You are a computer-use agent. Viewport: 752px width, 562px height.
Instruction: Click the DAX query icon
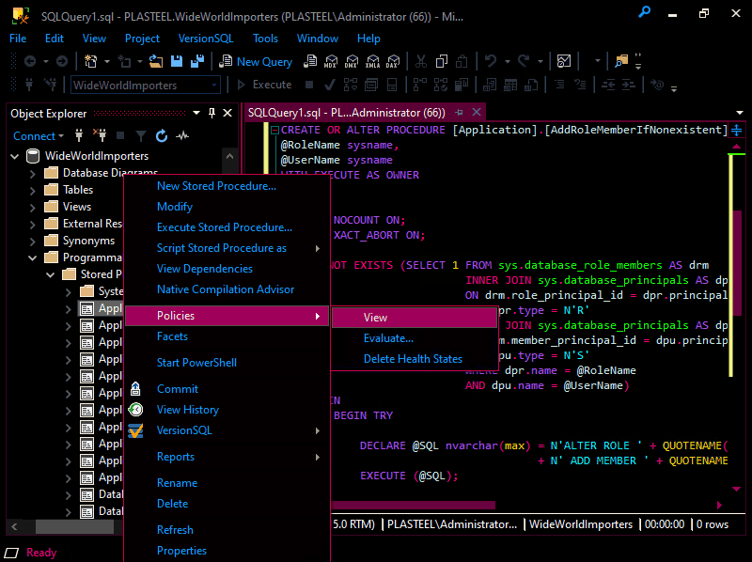point(393,61)
